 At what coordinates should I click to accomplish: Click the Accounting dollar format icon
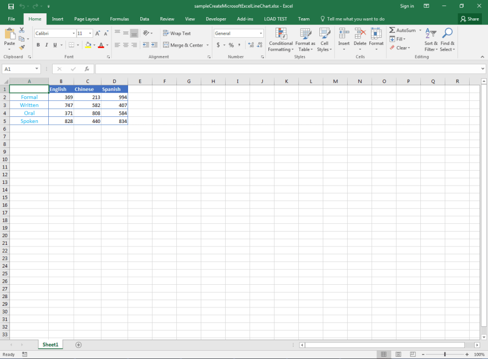pyautogui.click(x=218, y=45)
